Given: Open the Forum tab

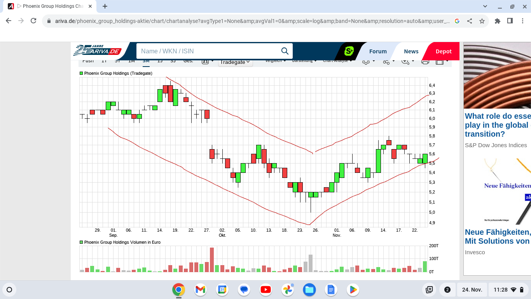Looking at the screenshot, I should pos(378,51).
